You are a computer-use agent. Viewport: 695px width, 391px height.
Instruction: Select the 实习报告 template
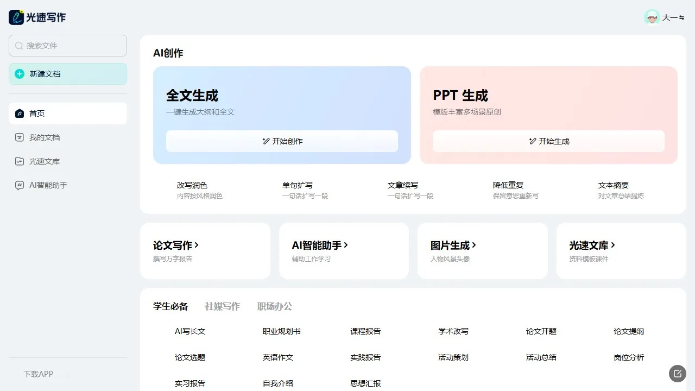point(190,383)
